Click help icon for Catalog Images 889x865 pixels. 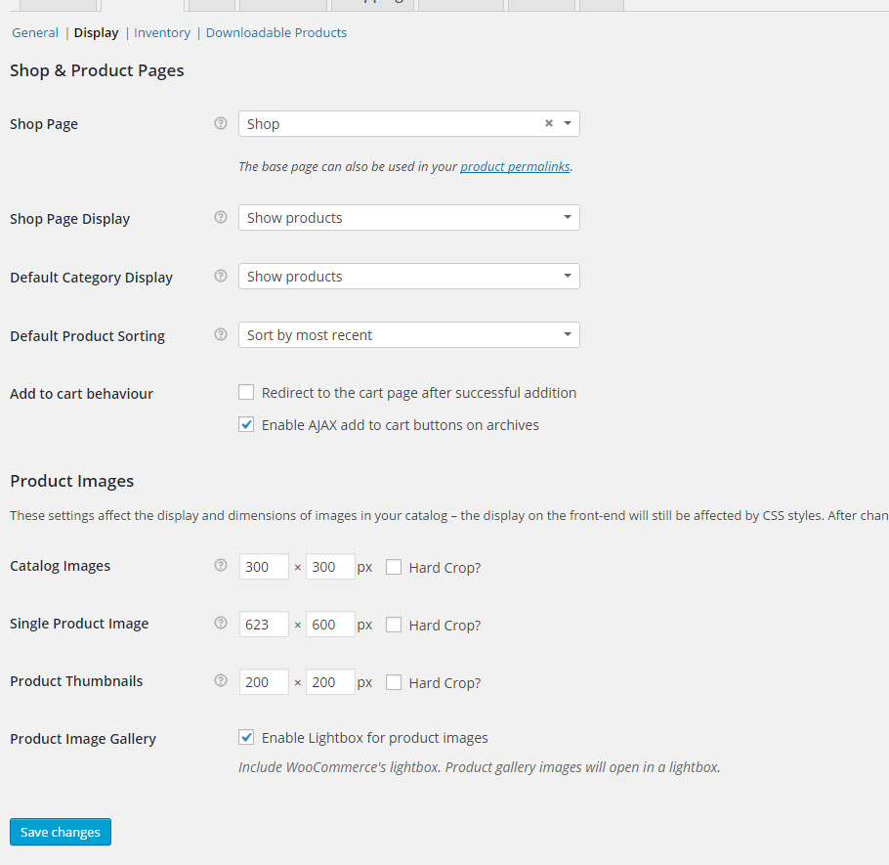point(221,565)
